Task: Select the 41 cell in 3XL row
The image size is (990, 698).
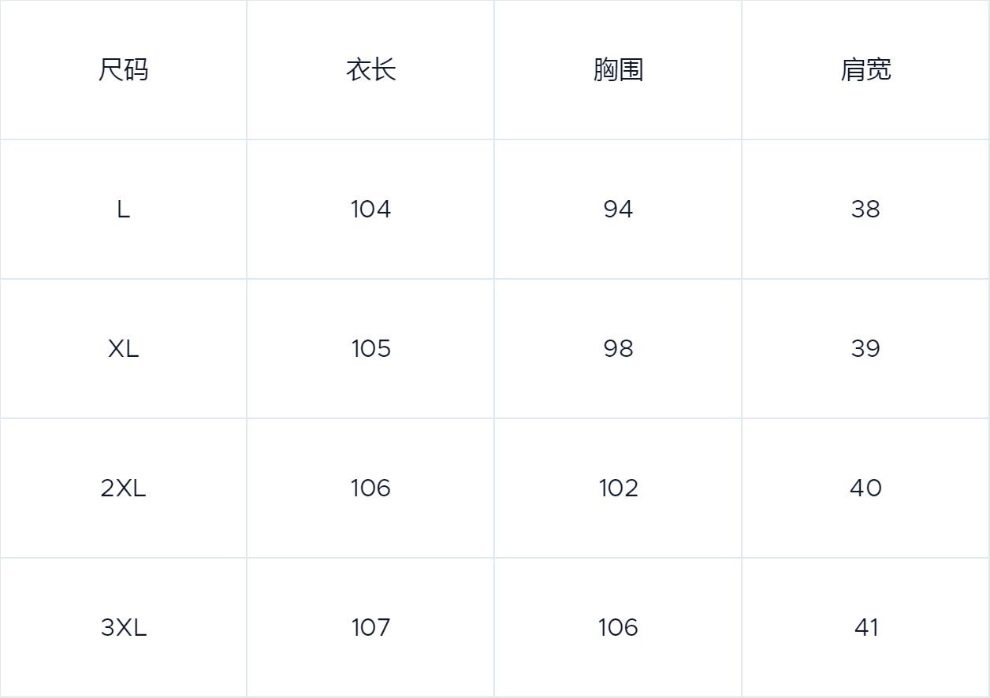Action: click(865, 627)
